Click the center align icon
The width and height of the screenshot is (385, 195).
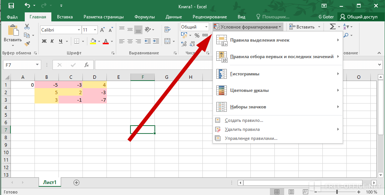point(130,41)
